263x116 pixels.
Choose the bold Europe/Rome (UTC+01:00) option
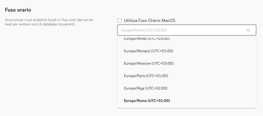pos(187,101)
